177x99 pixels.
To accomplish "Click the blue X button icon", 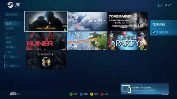I will click(81, 94).
